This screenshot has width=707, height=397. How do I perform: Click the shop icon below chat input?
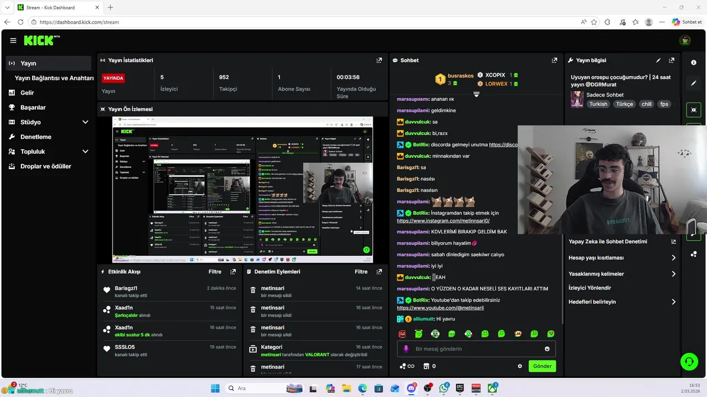(426, 366)
